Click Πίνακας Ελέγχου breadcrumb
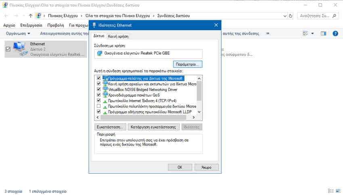This screenshot has width=343, height=195. click(63, 16)
